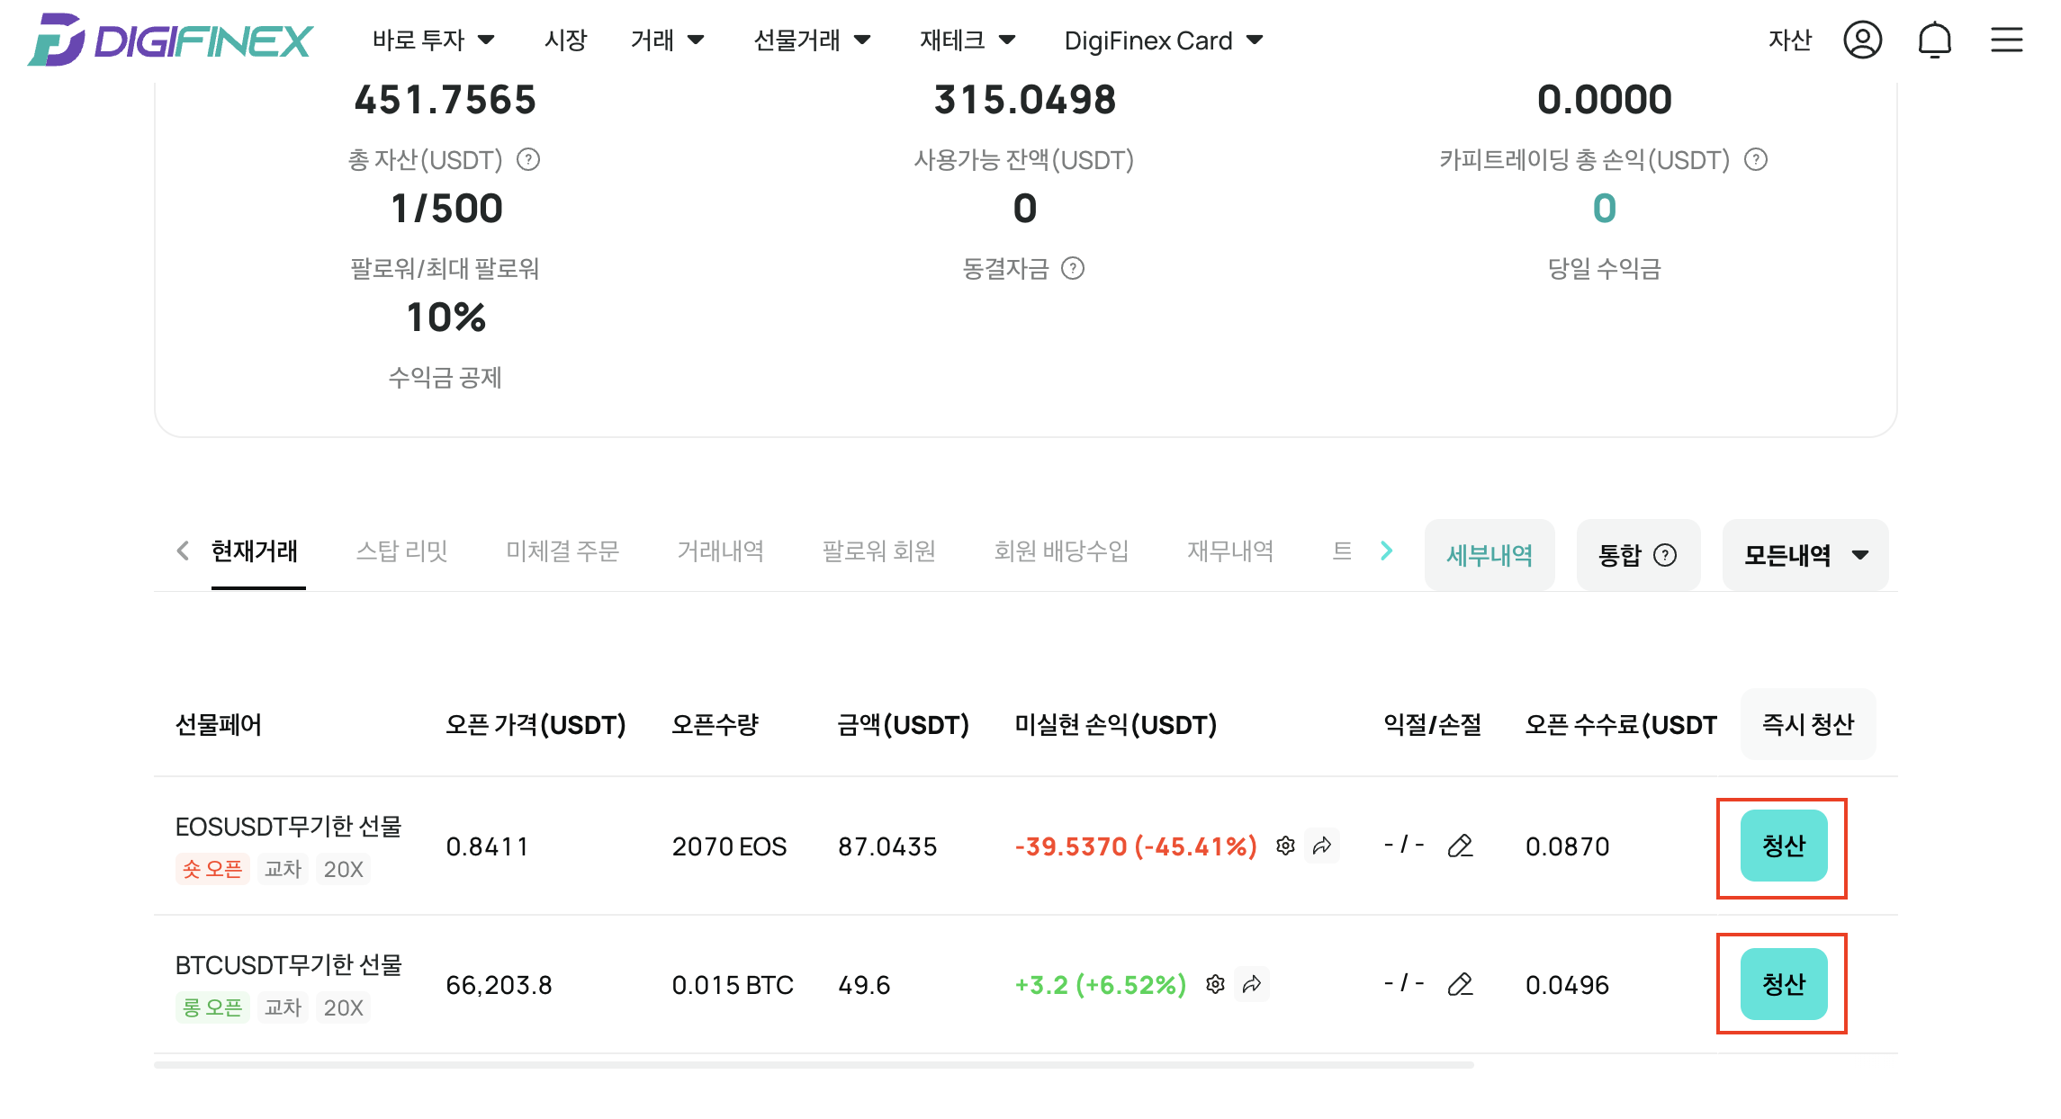This screenshot has width=2061, height=1119.
Task: Click help icon next to 동결자금
Action: point(1073,268)
